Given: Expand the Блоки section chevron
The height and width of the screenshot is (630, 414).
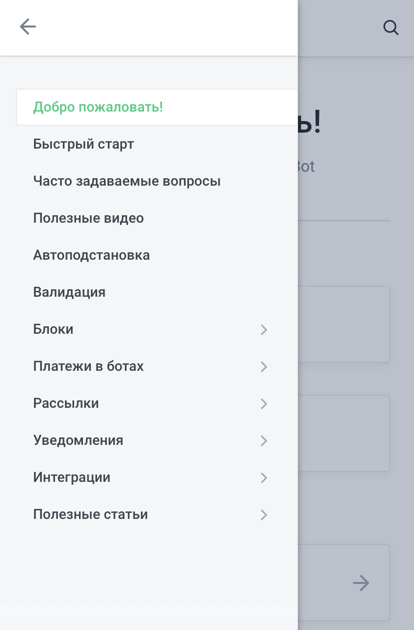Looking at the screenshot, I should (264, 329).
